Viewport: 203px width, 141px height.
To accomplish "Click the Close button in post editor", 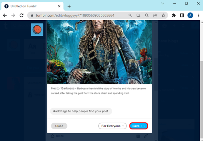I will (59, 126).
